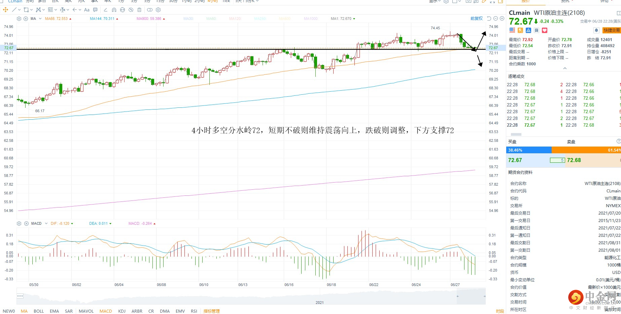Viewport: 621px width, 314px height.
Task: Select the text annotation (Aa) tool
Action: [87, 10]
